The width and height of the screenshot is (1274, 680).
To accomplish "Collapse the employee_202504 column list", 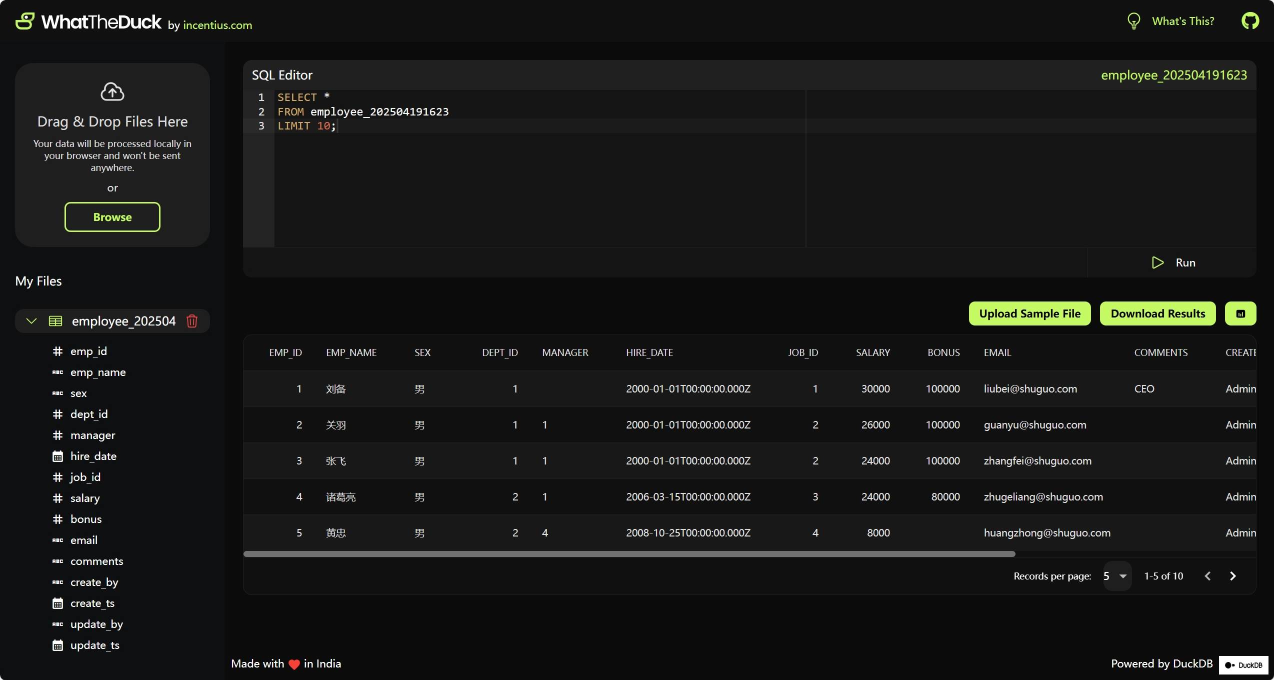I will point(31,321).
